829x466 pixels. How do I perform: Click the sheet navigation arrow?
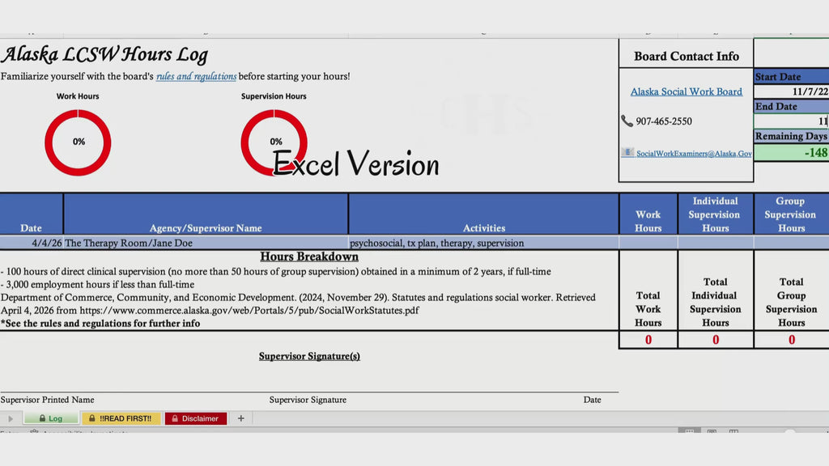pos(11,418)
